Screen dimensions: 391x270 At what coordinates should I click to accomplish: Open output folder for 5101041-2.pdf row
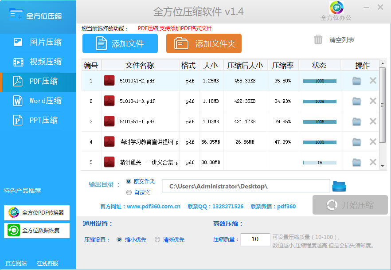click(356, 81)
